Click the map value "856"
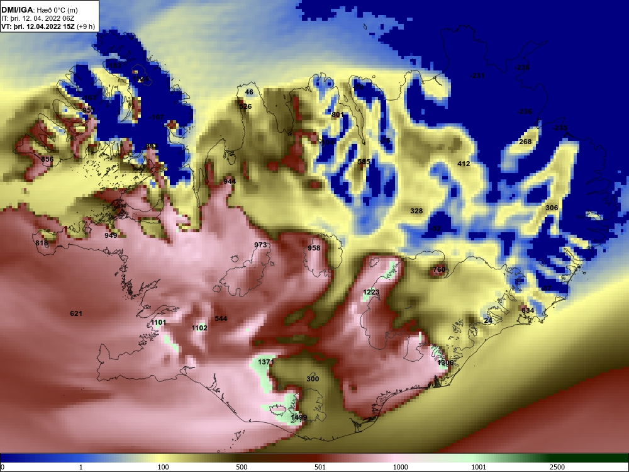Viewport: 629px width, 472px height. (47, 159)
